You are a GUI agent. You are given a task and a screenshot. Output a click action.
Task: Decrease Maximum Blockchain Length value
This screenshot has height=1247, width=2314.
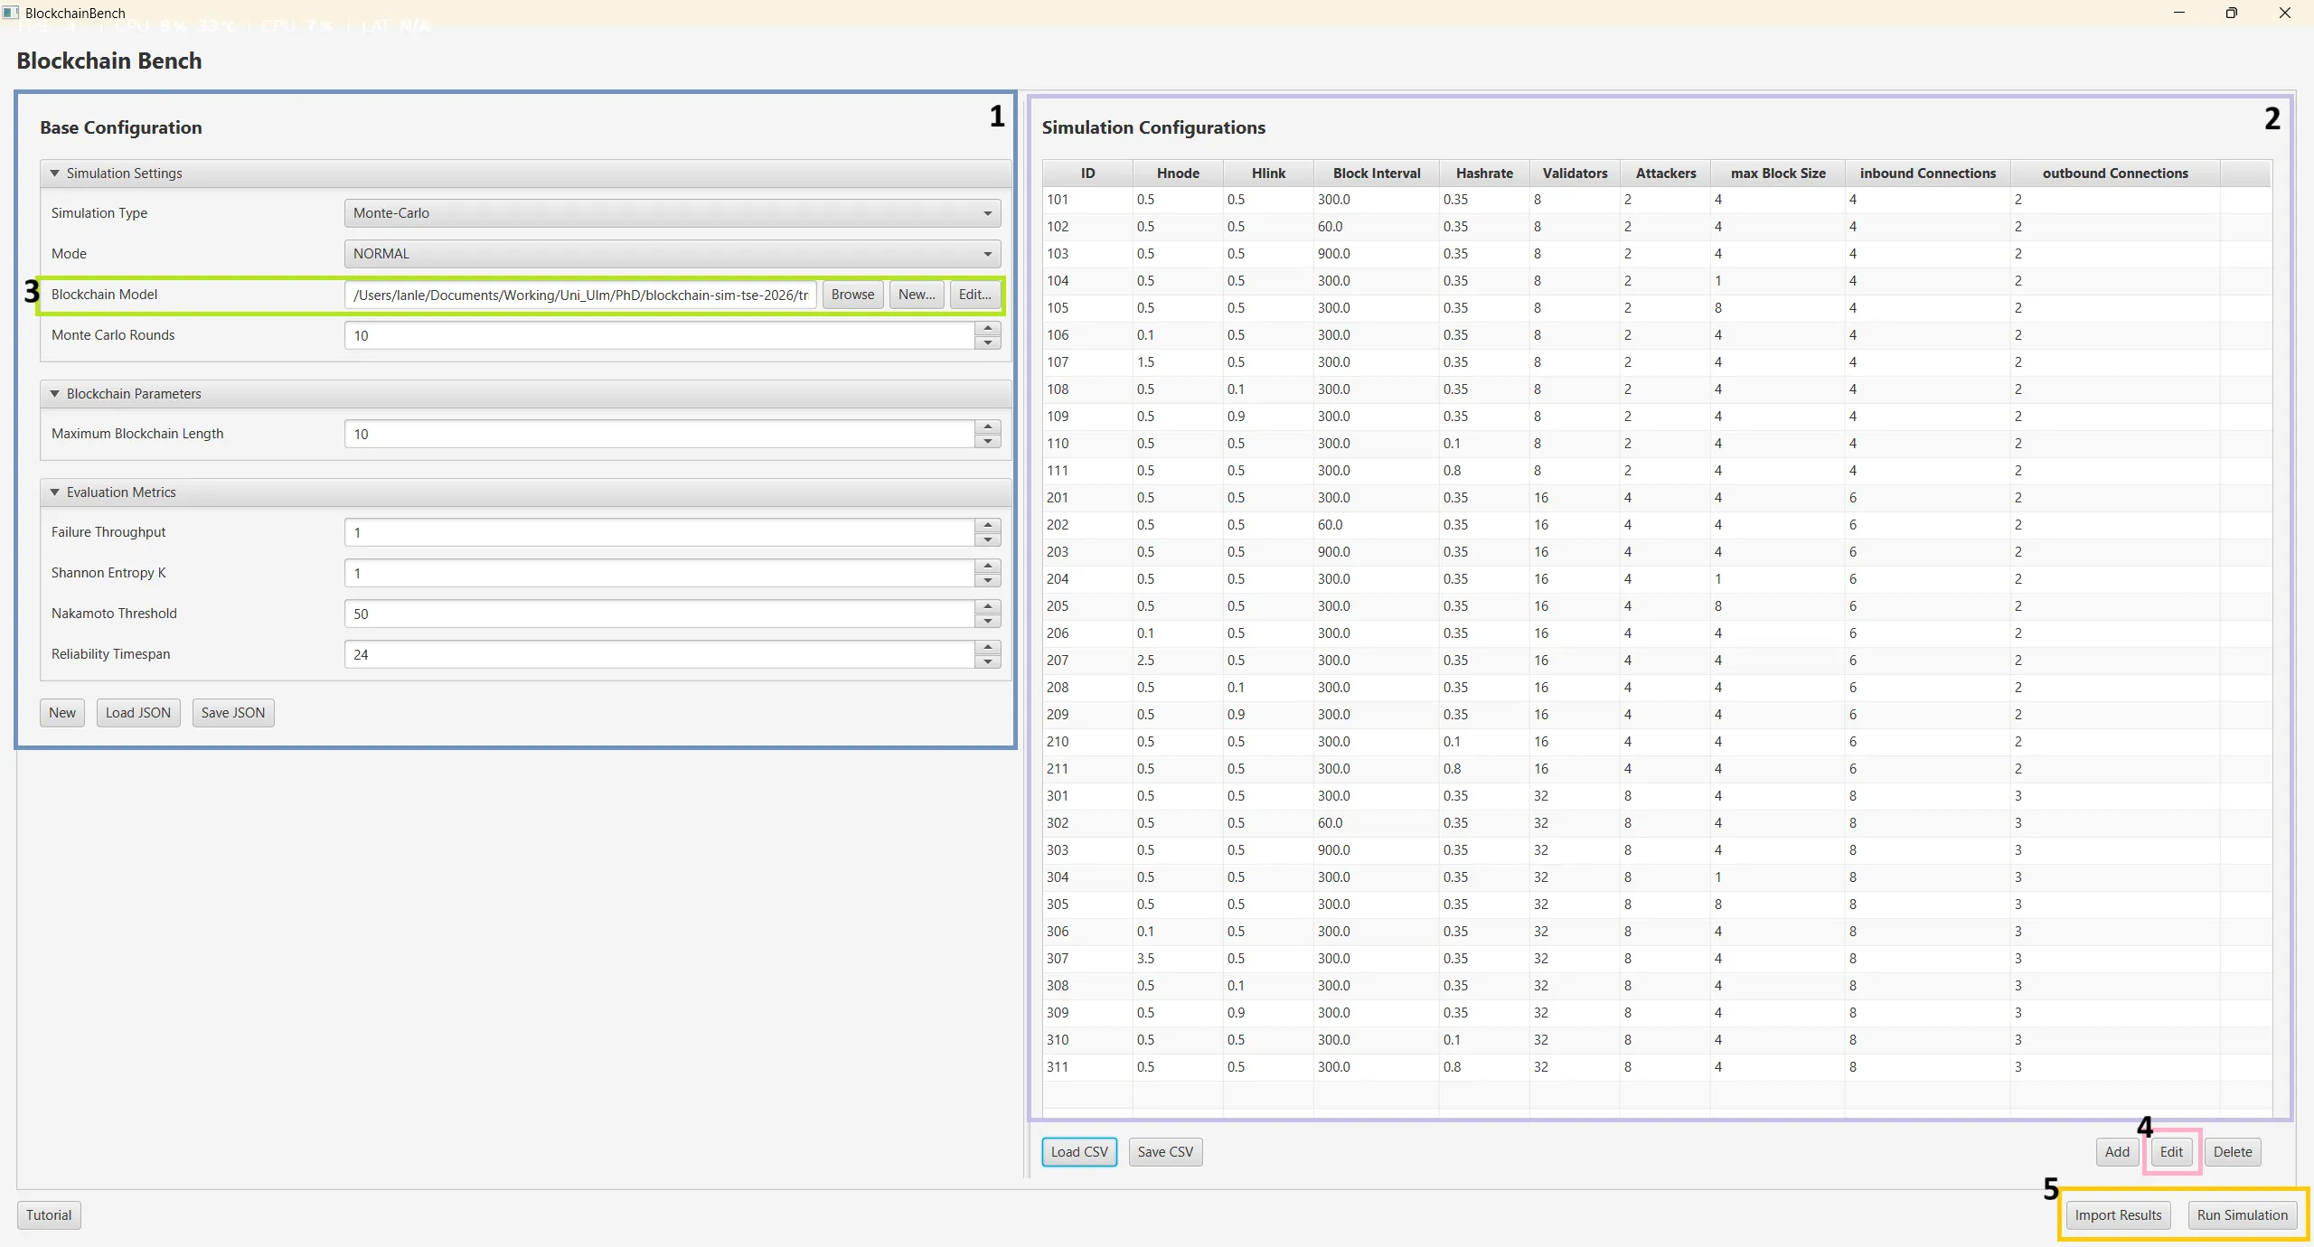coord(988,441)
